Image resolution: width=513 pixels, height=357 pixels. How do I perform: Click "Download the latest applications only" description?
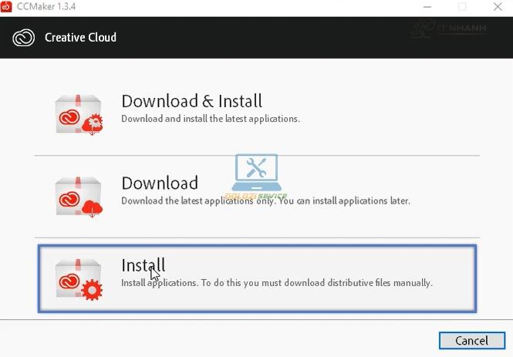coord(265,200)
